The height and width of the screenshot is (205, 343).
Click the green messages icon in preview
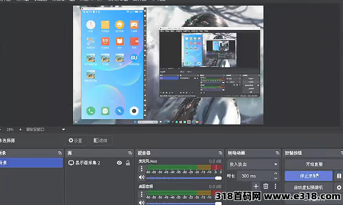(105, 111)
